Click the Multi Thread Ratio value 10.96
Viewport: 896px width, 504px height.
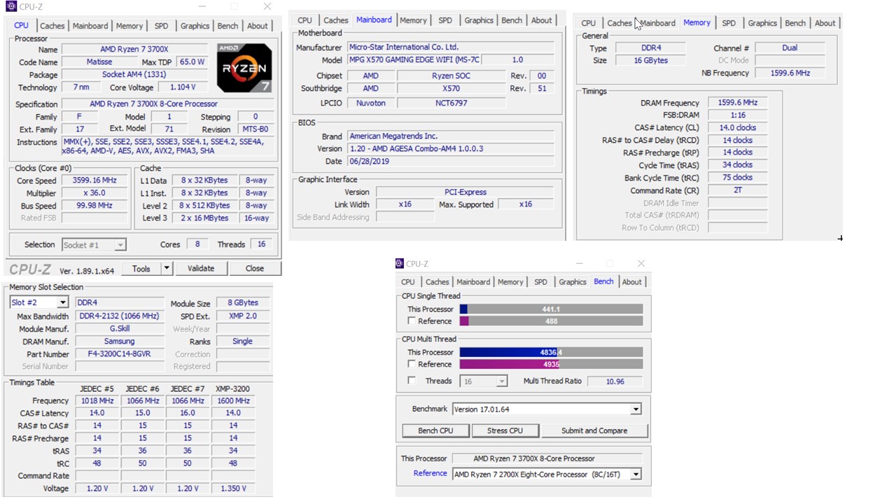pos(615,381)
